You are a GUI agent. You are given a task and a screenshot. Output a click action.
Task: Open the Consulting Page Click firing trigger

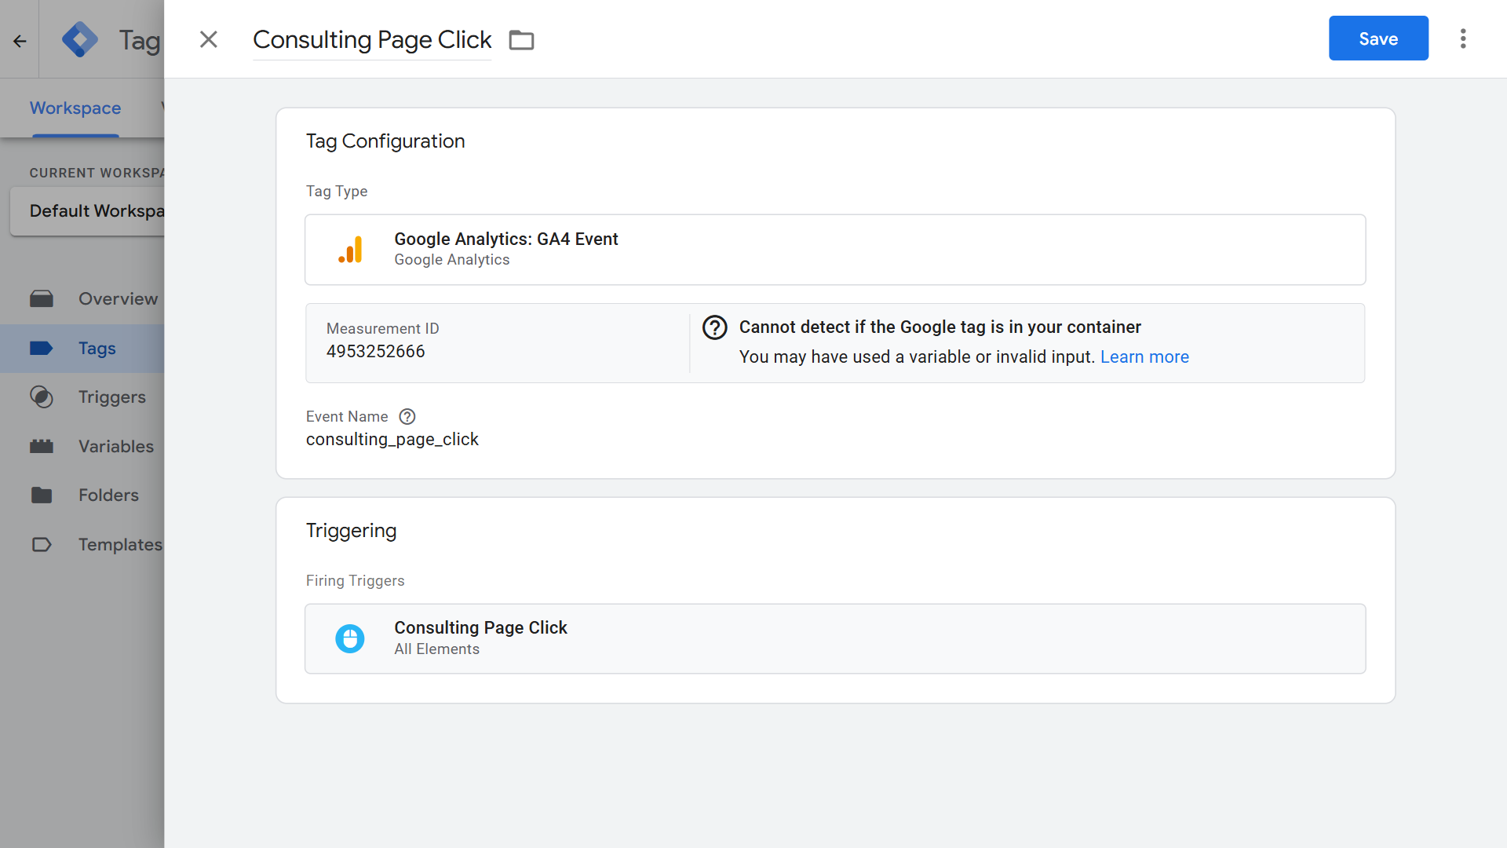[835, 638]
